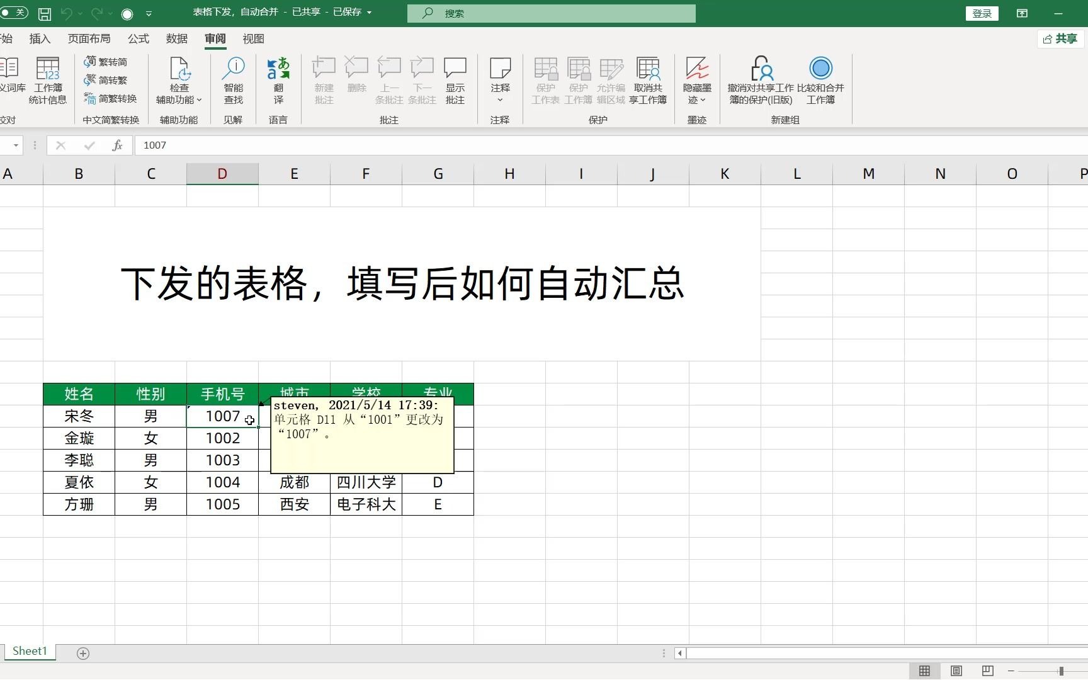The width and height of the screenshot is (1088, 680).
Task: Select cell with name 方珊
Action: [x=79, y=504]
